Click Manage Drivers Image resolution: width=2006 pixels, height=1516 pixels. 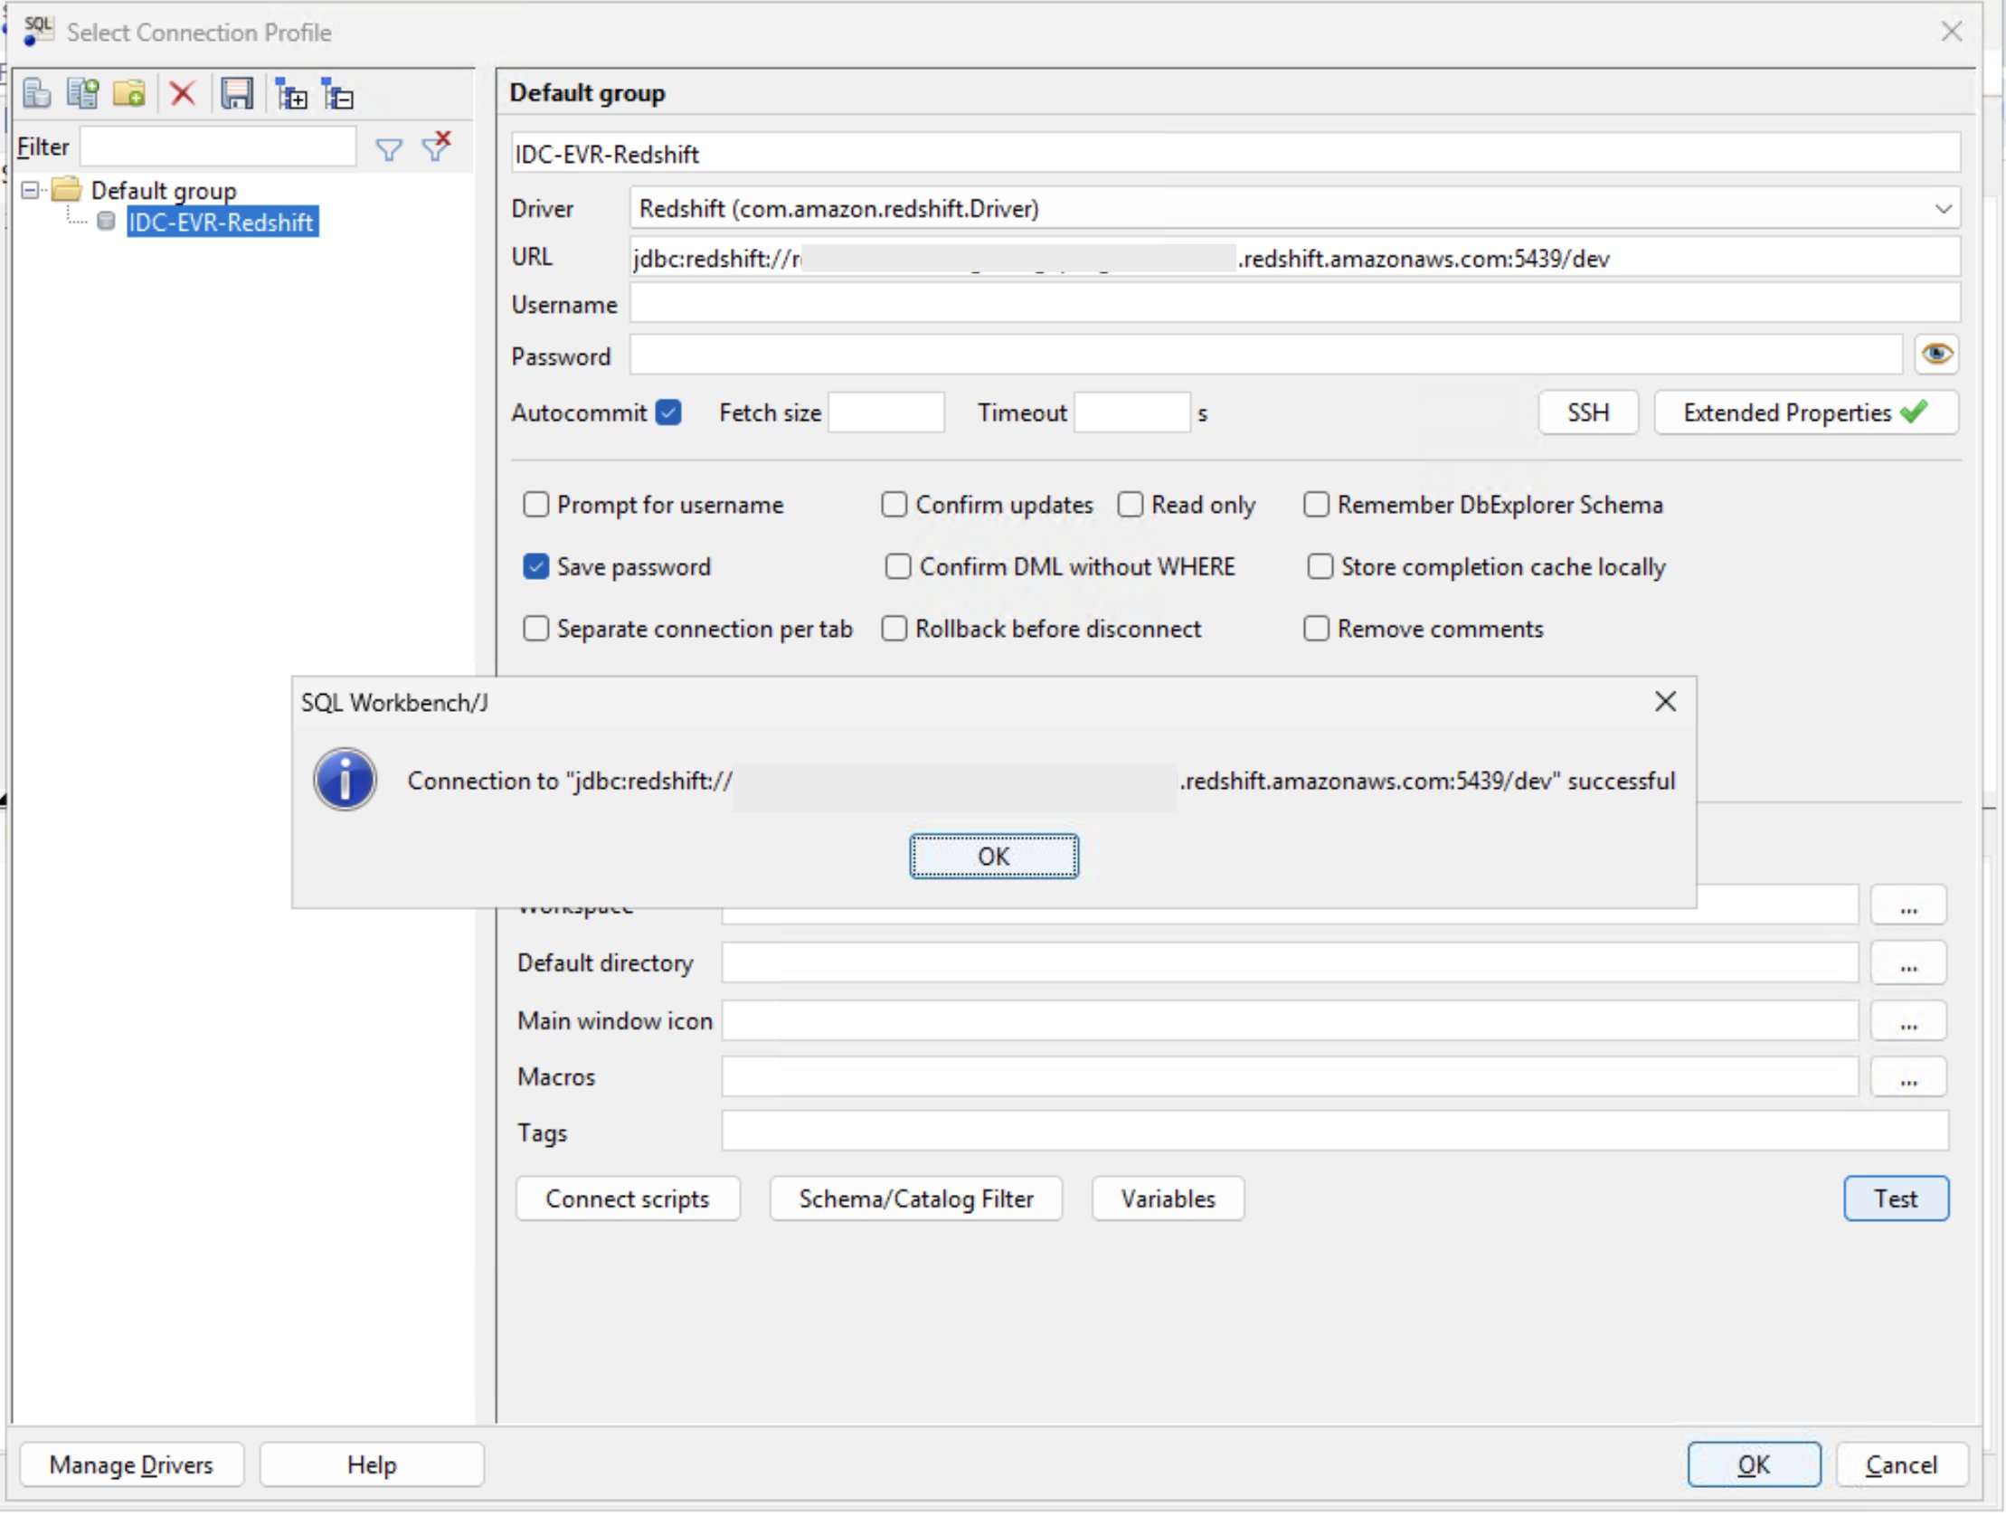[x=131, y=1465]
